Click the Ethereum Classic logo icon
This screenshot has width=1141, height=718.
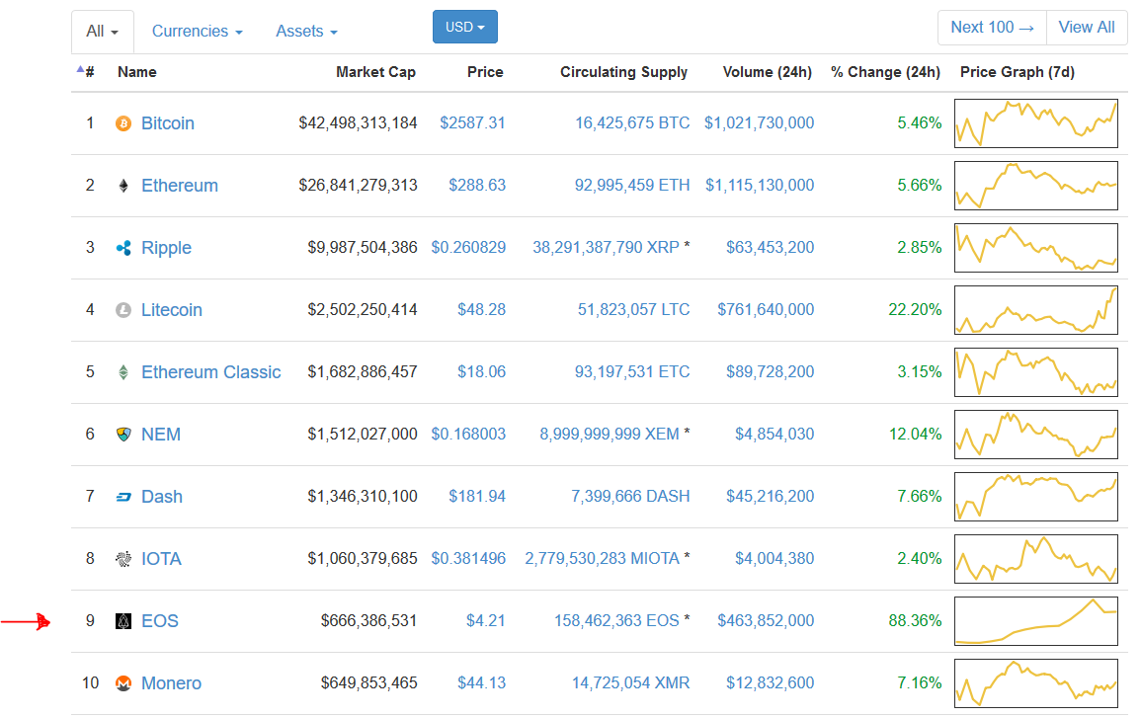pyautogui.click(x=123, y=372)
